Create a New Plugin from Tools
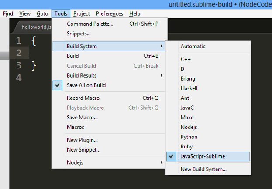The width and height of the screenshot is (272, 189). click(x=82, y=140)
